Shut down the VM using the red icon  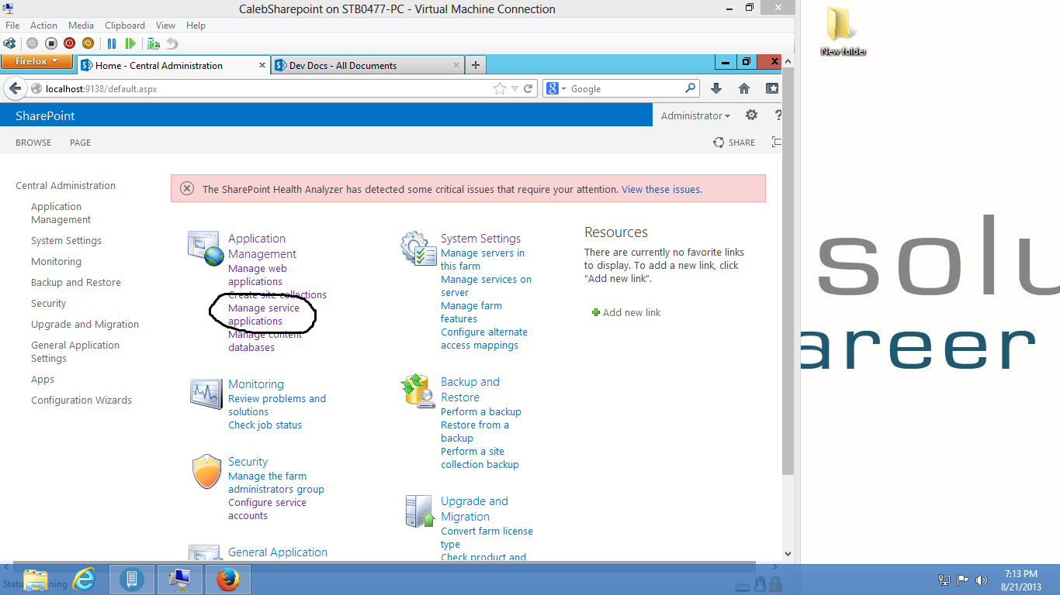70,43
